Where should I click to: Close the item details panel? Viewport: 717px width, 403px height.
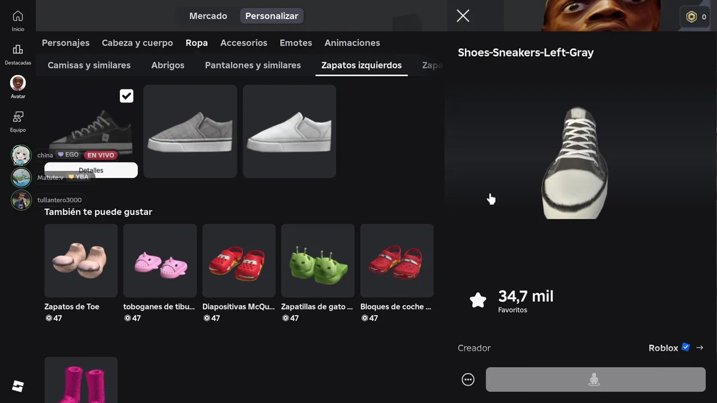coord(463,16)
